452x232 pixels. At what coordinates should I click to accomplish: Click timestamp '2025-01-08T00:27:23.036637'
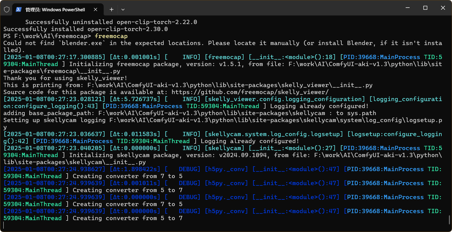(x=55, y=134)
